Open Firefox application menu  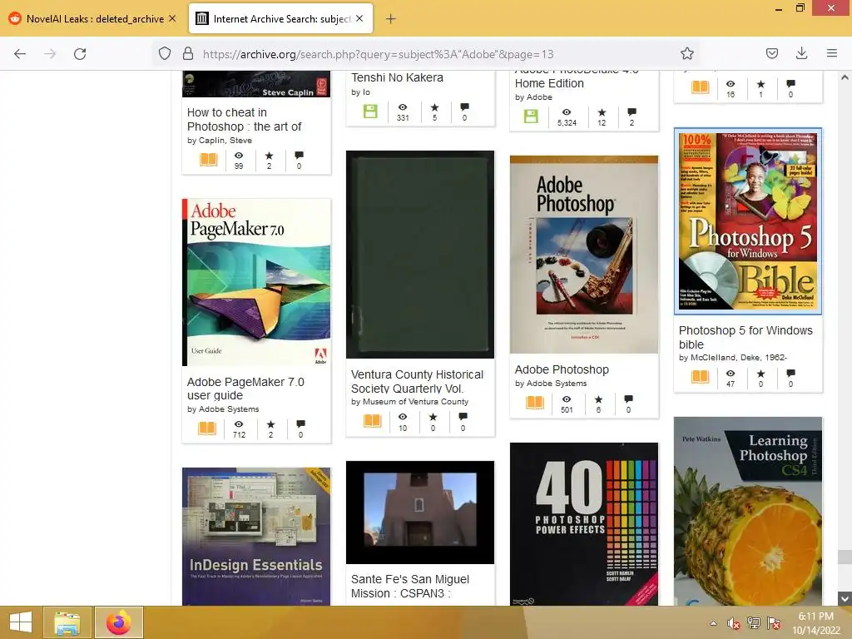coord(831,53)
